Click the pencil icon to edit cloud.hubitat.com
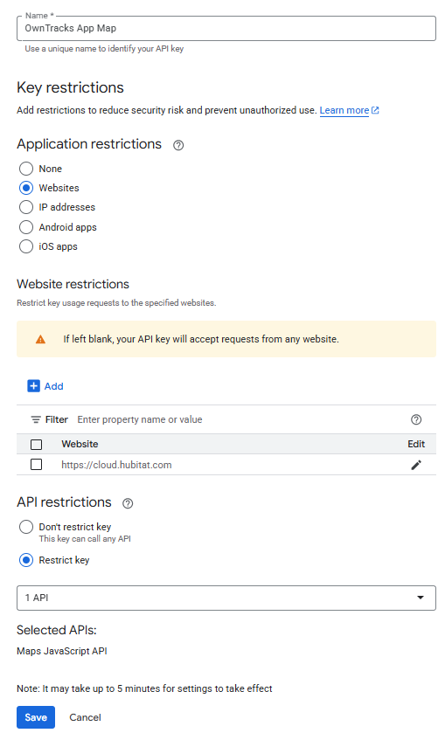Image resolution: width=445 pixels, height=733 pixels. coord(416,465)
